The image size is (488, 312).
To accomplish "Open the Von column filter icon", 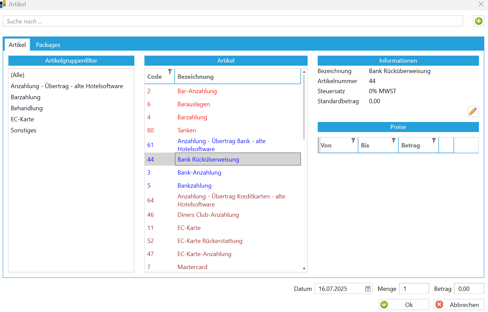I will coord(353,140).
